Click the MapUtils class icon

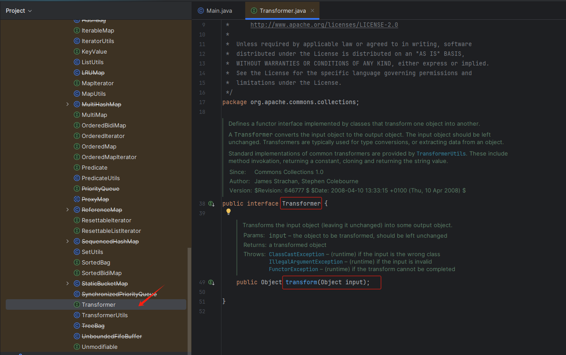pyautogui.click(x=77, y=94)
